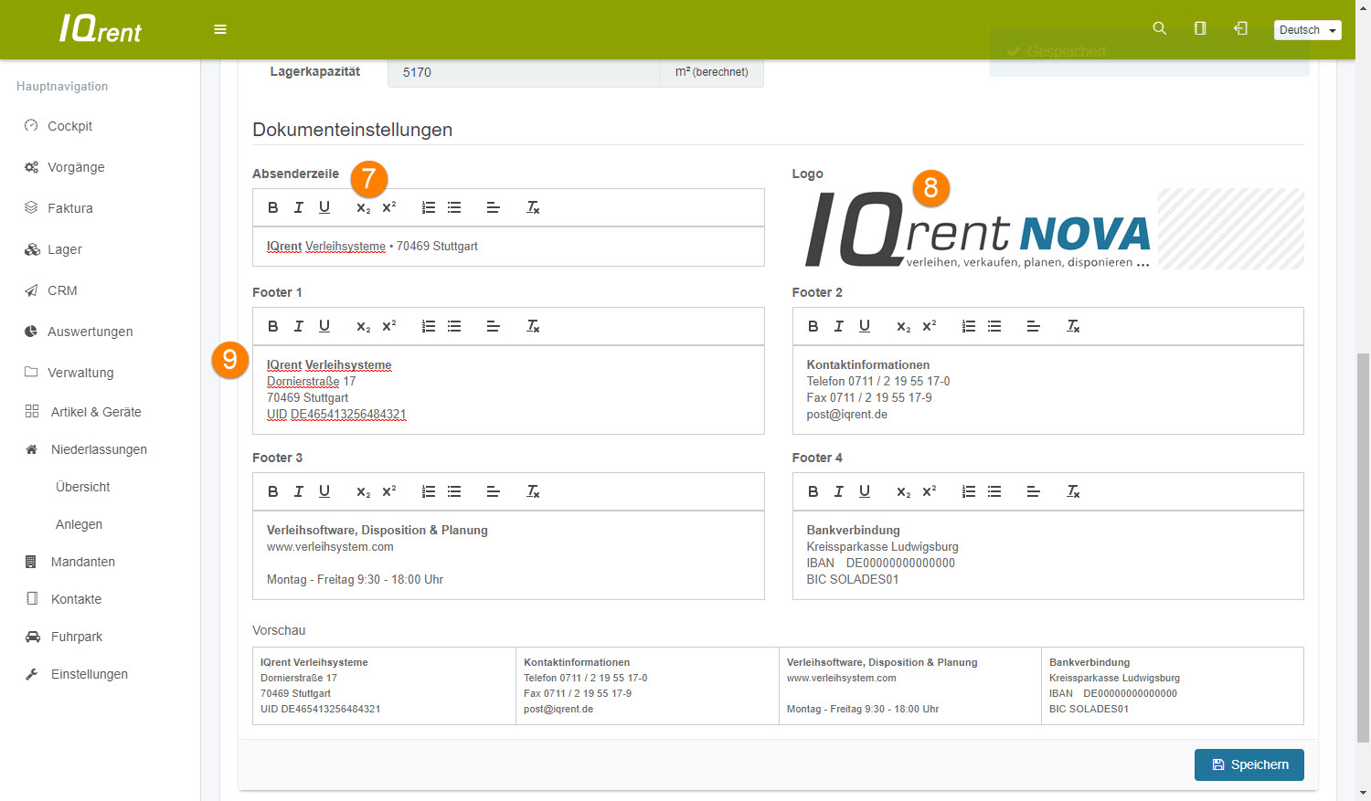
Task: Apply italic in the Footer 3 toolbar
Action: (x=298, y=491)
